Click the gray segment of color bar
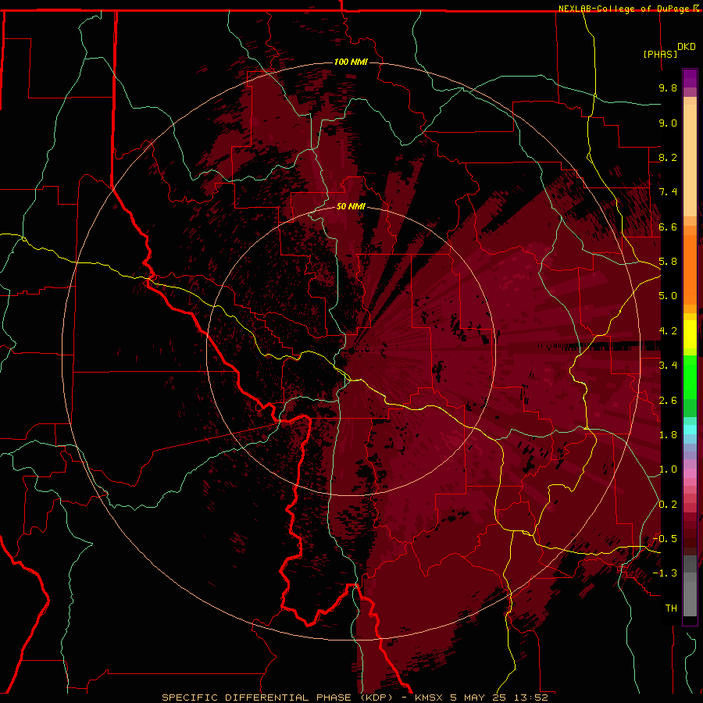The width and height of the screenshot is (703, 703). 690,586
